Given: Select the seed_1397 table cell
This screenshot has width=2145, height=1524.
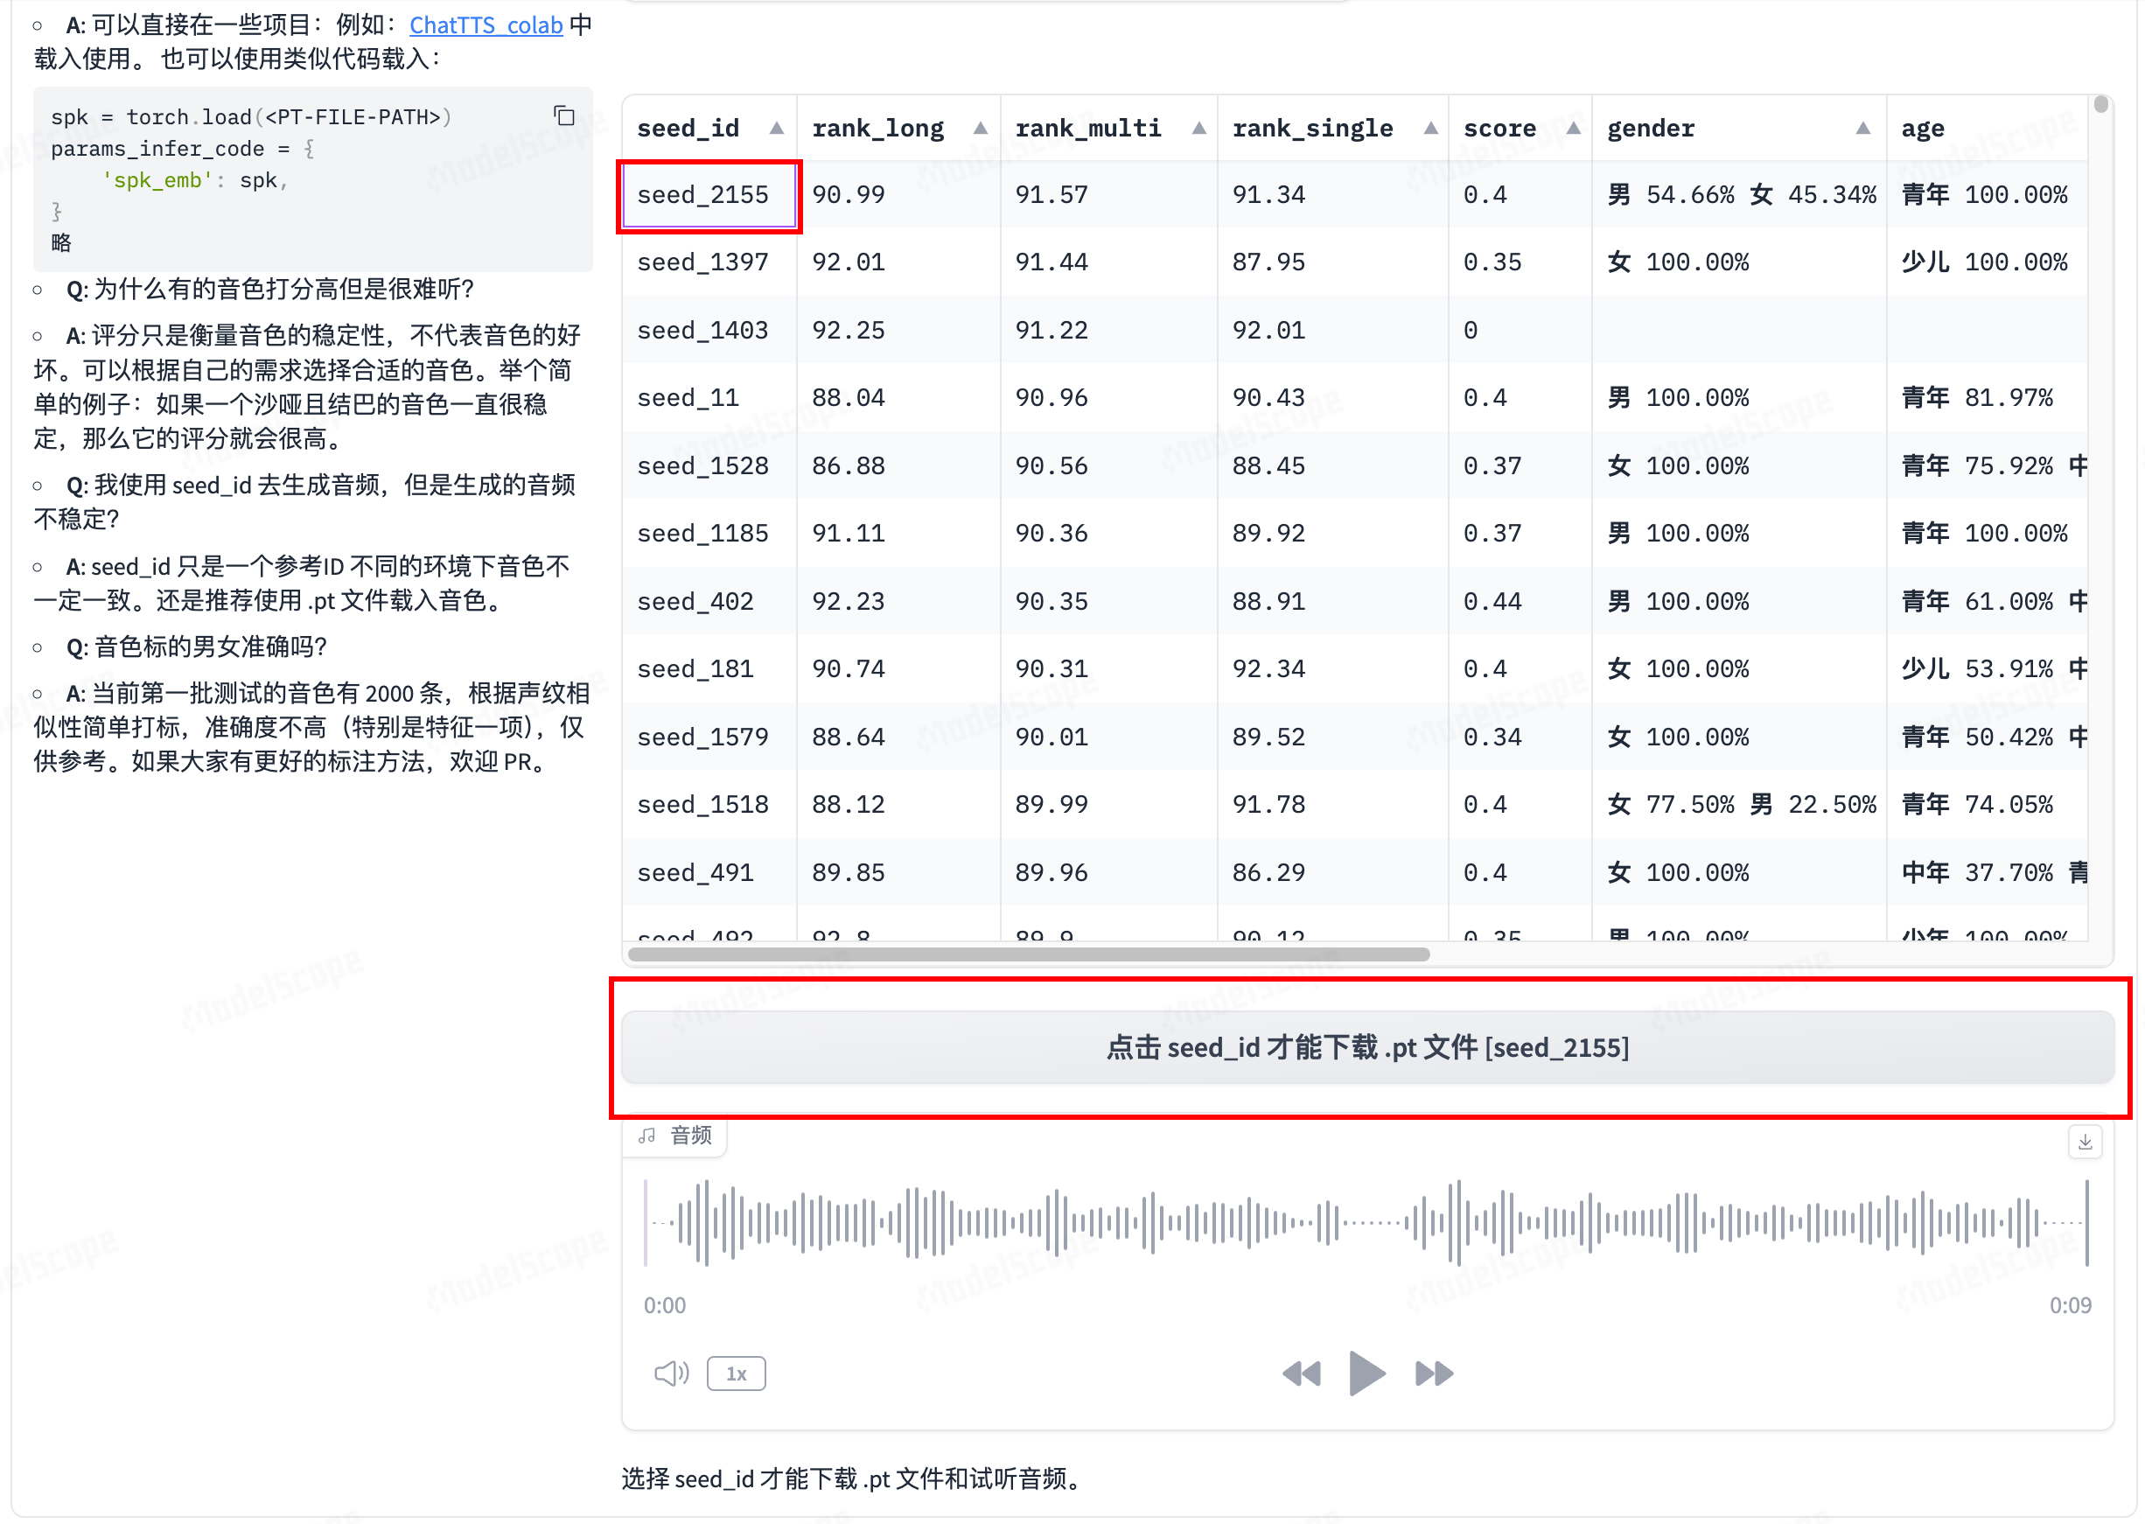Looking at the screenshot, I should coord(702,262).
